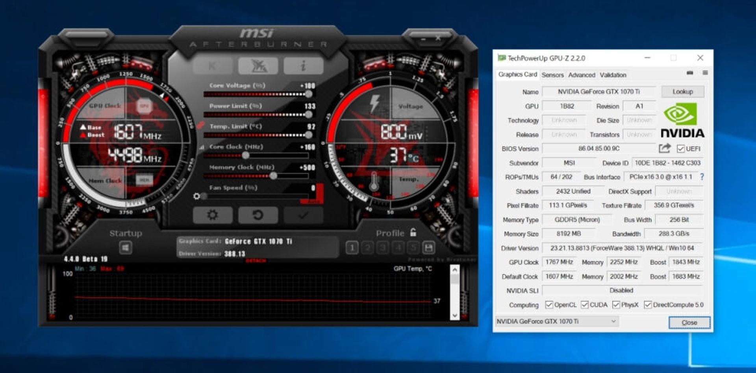Click the 1767 MHz GPU Clock value

[x=559, y=262]
